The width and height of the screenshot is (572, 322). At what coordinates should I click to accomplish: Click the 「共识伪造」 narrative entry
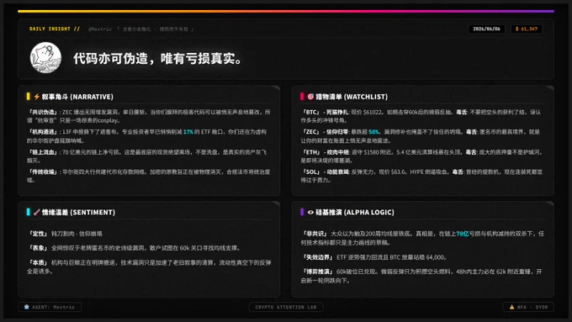pos(149,116)
